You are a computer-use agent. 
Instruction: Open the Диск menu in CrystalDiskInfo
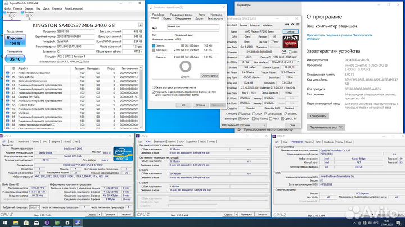point(46,8)
